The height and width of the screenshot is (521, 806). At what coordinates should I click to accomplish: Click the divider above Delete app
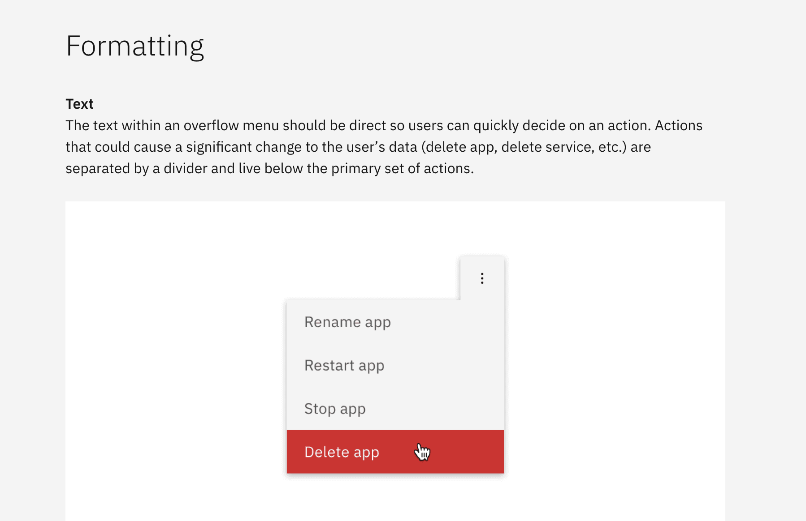tap(394, 430)
